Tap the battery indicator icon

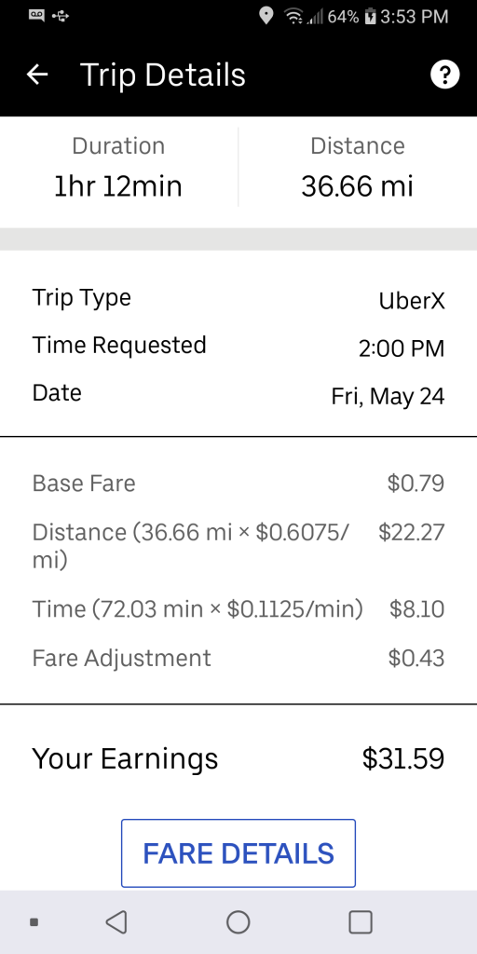pos(371,17)
